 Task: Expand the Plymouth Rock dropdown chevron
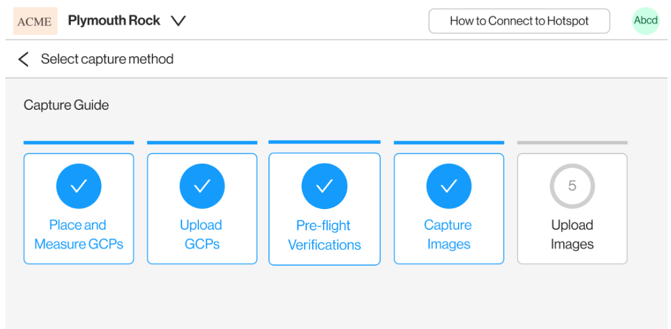pyautogui.click(x=178, y=21)
